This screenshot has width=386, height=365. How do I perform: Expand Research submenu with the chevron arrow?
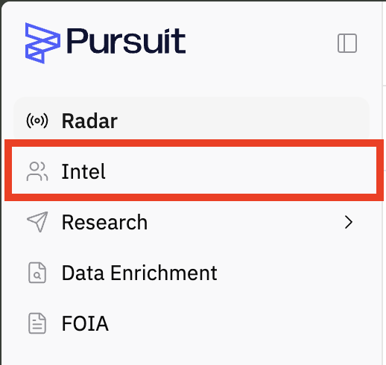tap(349, 222)
